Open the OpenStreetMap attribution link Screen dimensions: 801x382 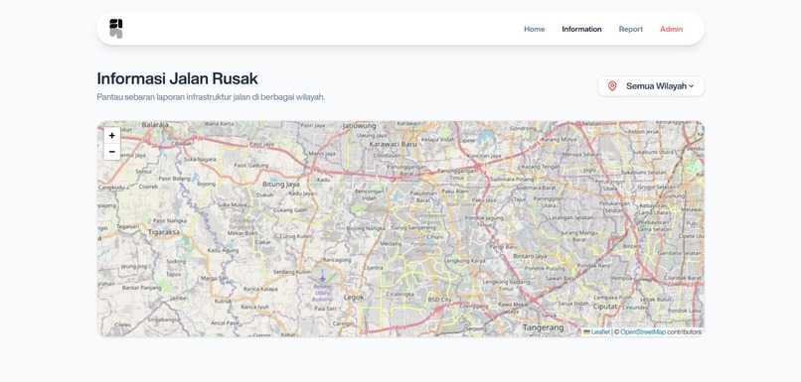(643, 332)
